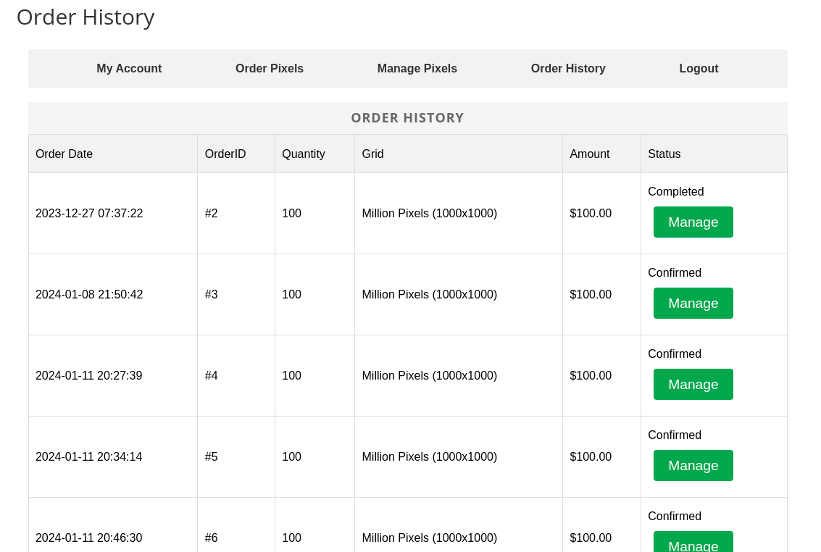Select Order History in the navigation bar

pyautogui.click(x=568, y=69)
